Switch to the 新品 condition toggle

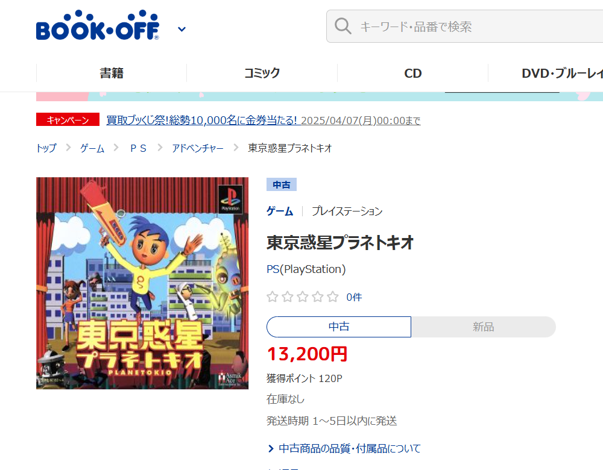click(x=484, y=327)
